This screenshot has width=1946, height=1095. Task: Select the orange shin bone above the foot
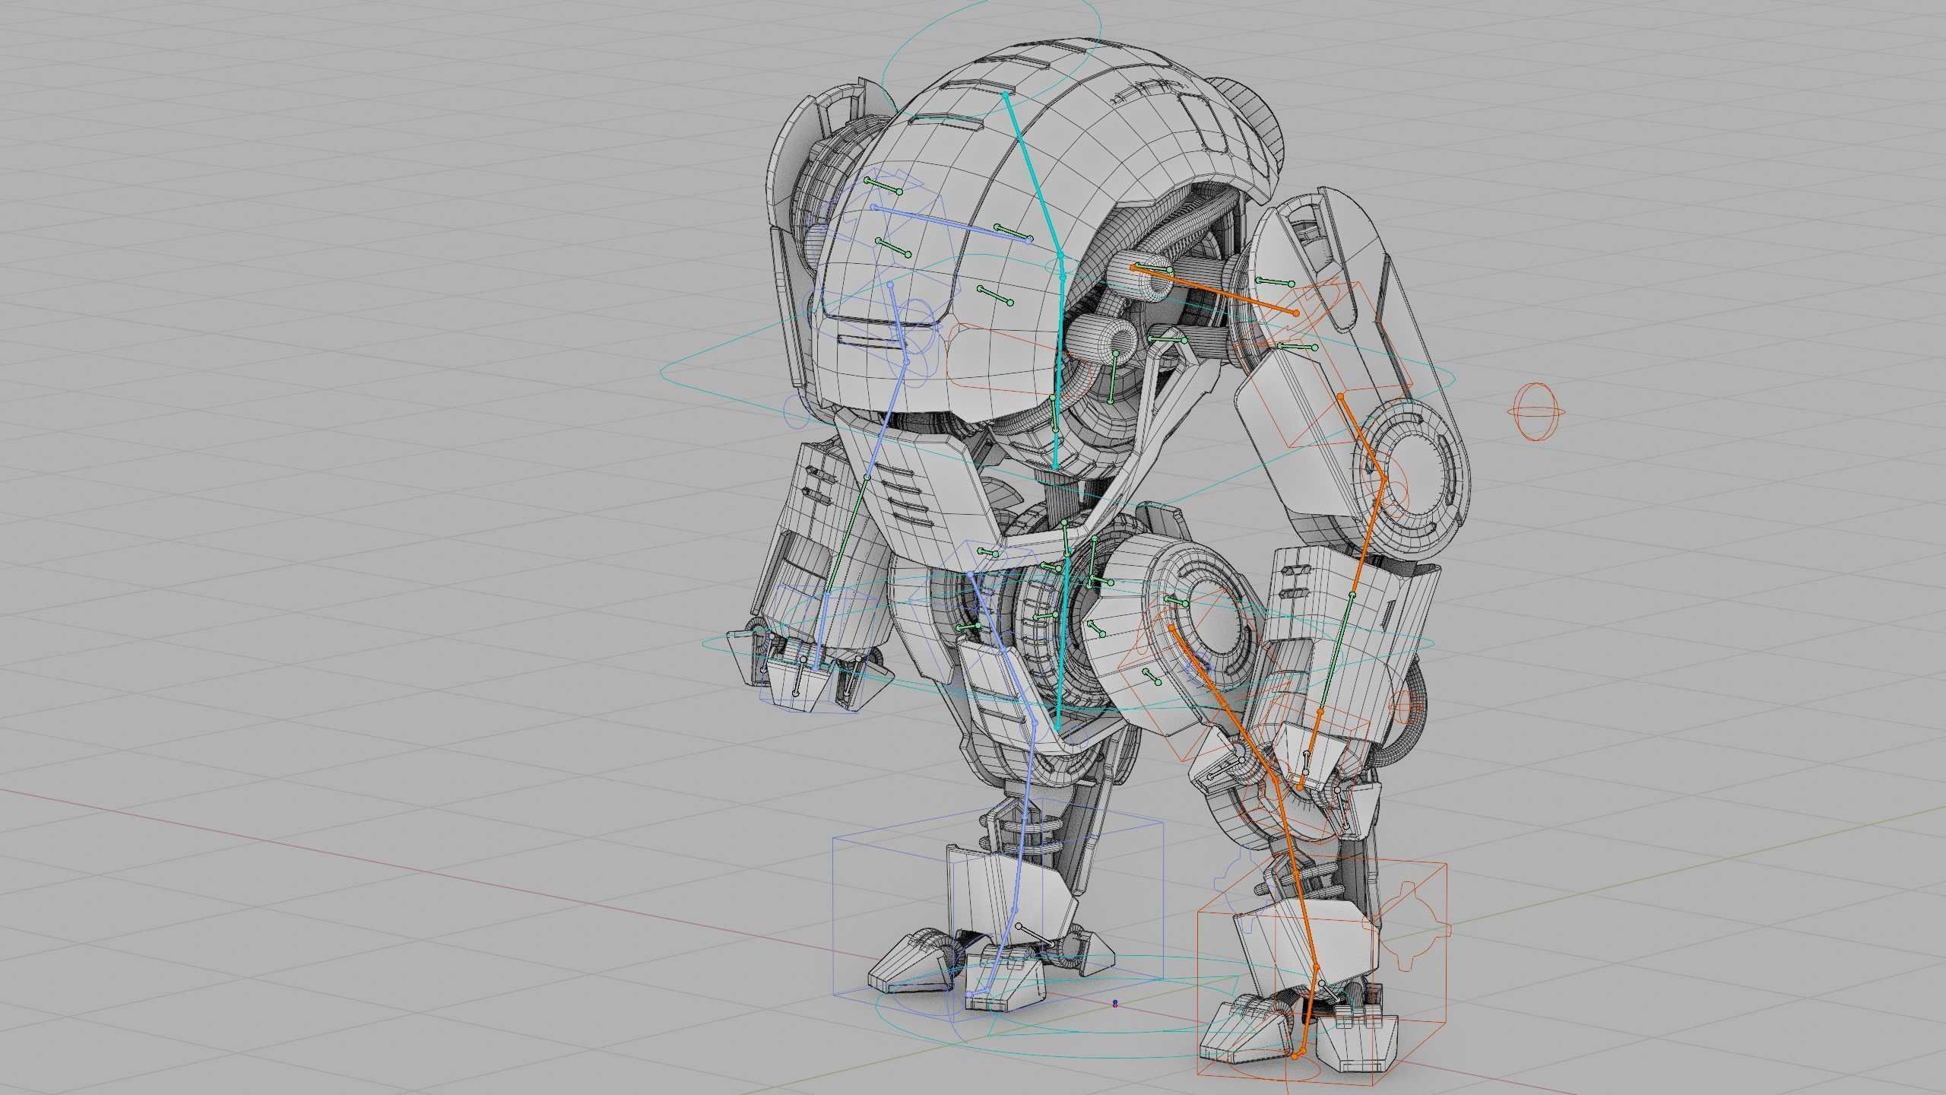point(1295,873)
